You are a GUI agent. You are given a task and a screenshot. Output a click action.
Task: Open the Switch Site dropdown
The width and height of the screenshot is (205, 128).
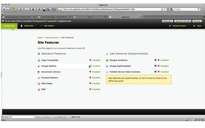[28, 26]
